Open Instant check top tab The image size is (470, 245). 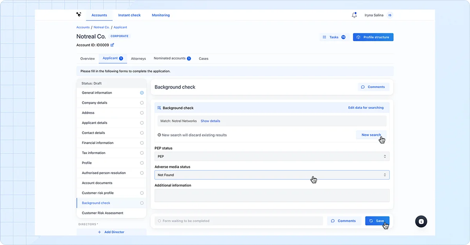129,15
